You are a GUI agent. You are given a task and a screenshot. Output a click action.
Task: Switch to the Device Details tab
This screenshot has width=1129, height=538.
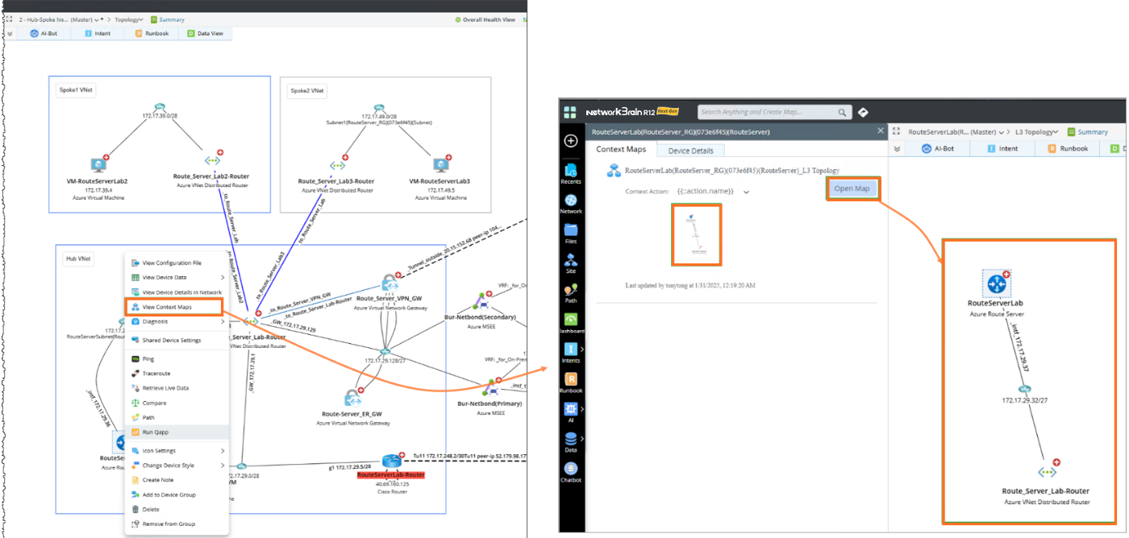pos(691,151)
